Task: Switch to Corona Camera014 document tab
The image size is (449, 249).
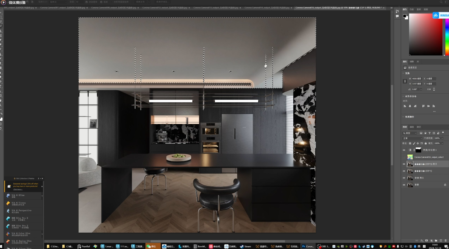Action: point(267,8)
